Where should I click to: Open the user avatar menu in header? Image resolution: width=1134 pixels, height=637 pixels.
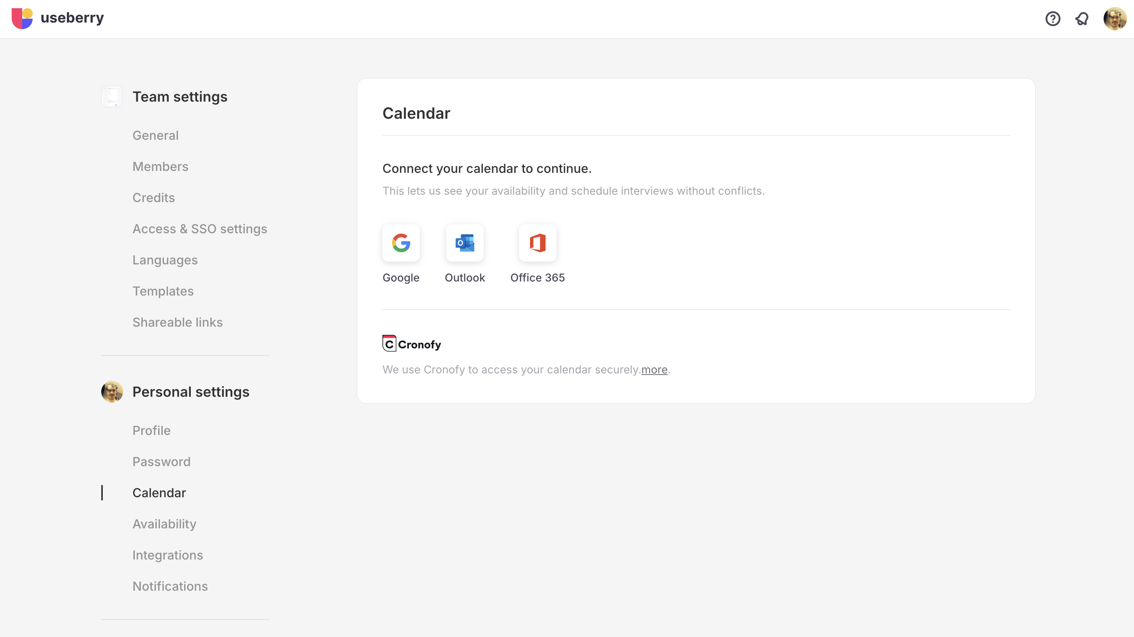tap(1115, 19)
